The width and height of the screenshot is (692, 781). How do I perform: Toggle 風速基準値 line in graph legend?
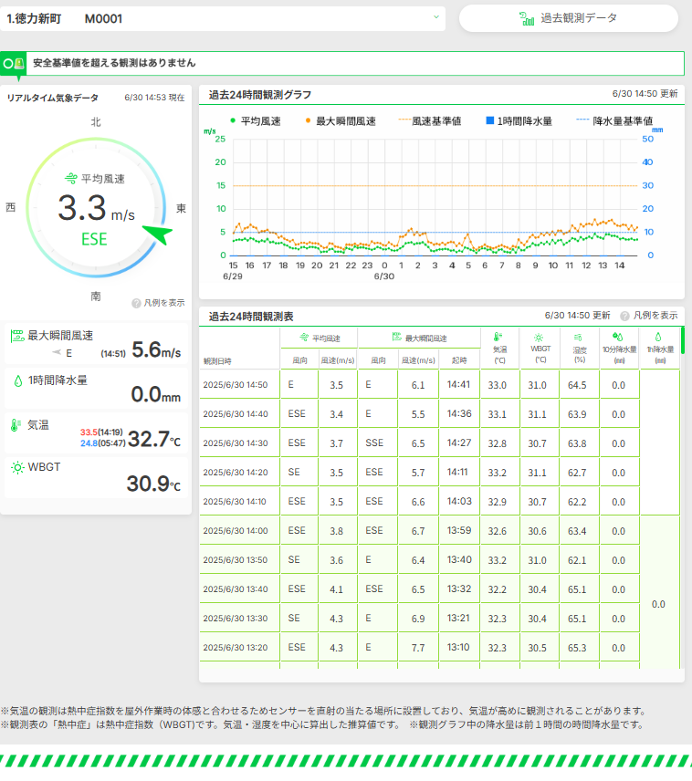pyautogui.click(x=430, y=121)
